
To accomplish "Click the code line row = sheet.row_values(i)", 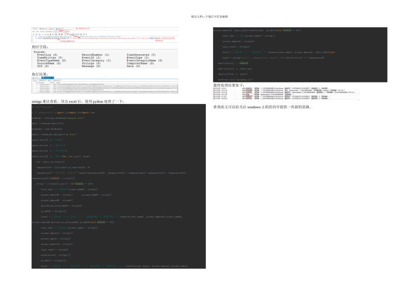I will (51, 162).
